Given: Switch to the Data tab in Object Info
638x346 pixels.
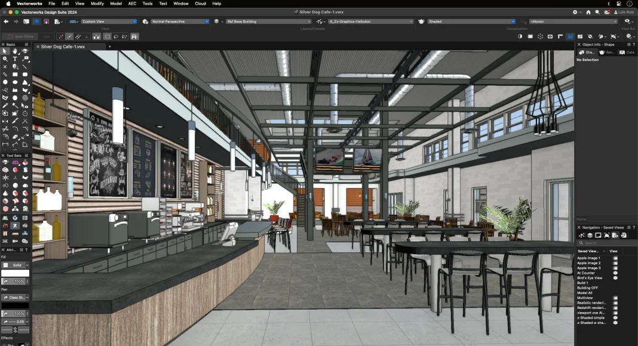Looking at the screenshot, I should click(x=627, y=52).
